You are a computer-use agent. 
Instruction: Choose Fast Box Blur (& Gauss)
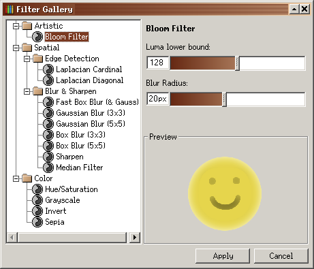click(x=97, y=102)
